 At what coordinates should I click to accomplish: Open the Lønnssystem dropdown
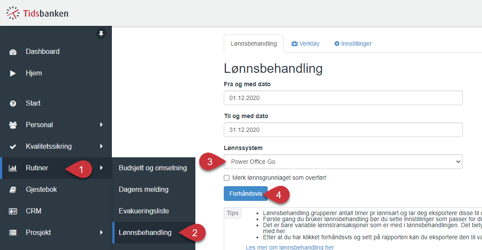tap(343, 162)
